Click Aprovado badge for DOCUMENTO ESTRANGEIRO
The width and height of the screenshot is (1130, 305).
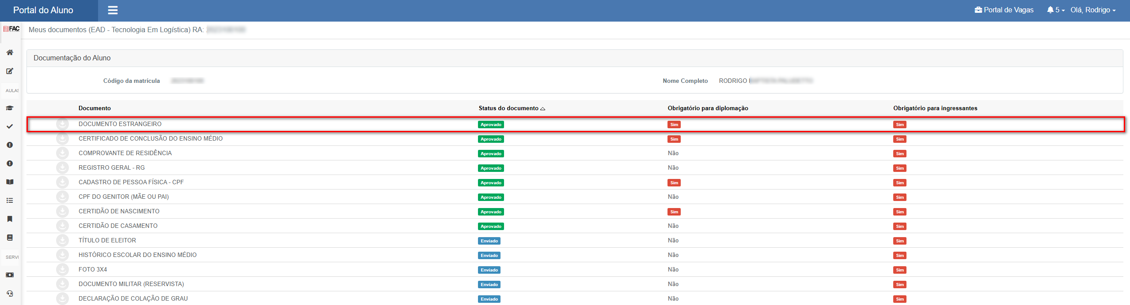coord(491,125)
